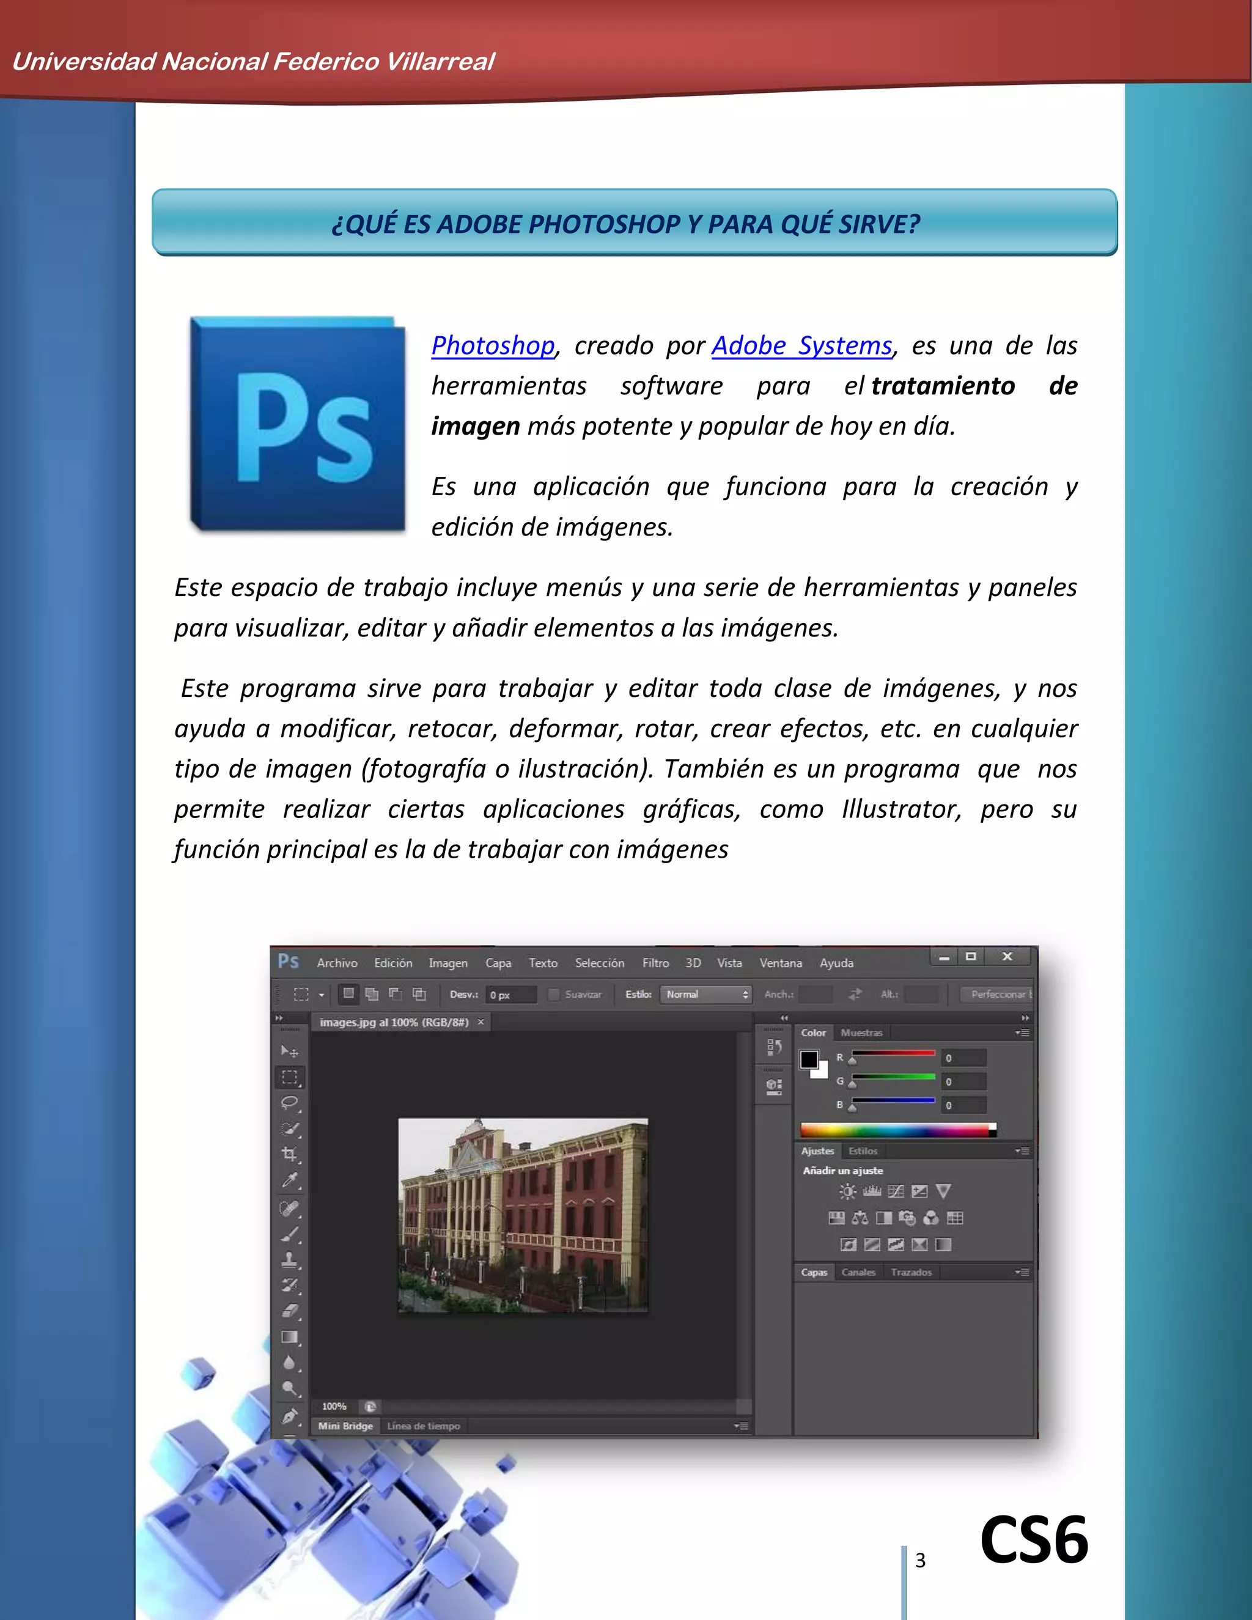
Task: Switch to the Estilos tab
Action: pyautogui.click(x=863, y=1151)
